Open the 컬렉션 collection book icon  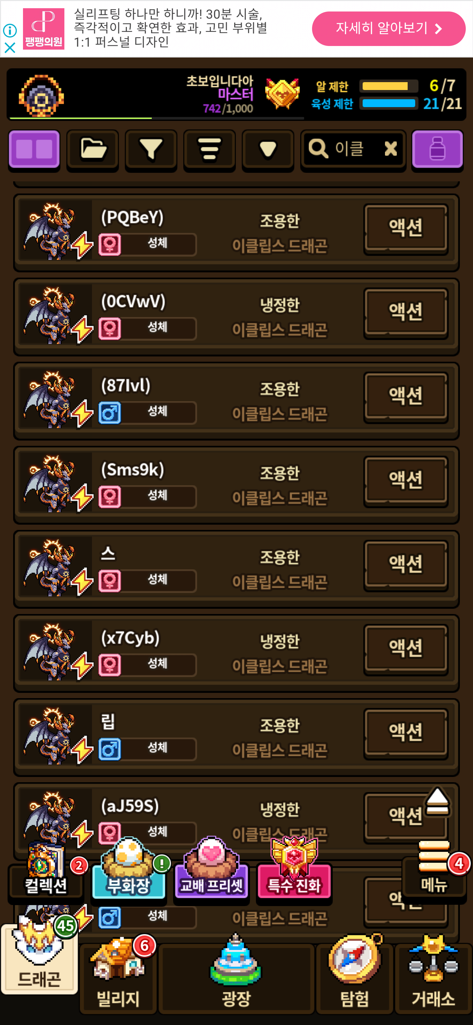[46, 871]
